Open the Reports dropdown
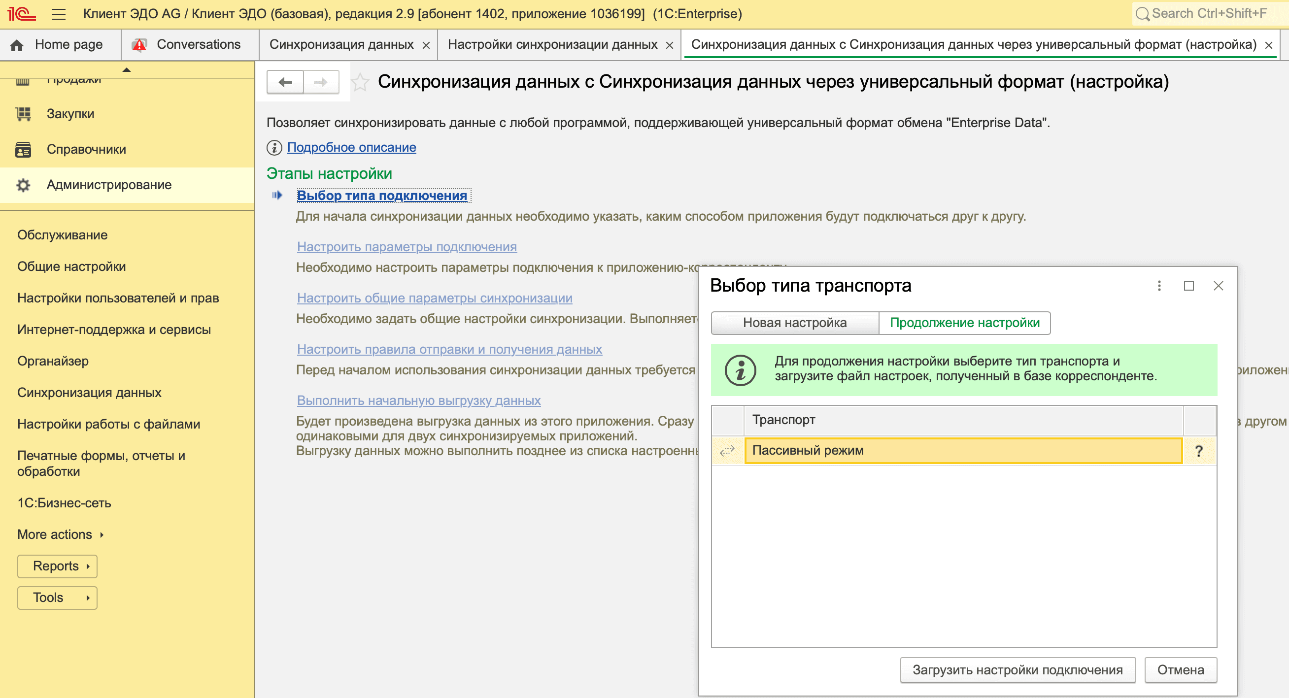The width and height of the screenshot is (1289, 698). coord(57,566)
